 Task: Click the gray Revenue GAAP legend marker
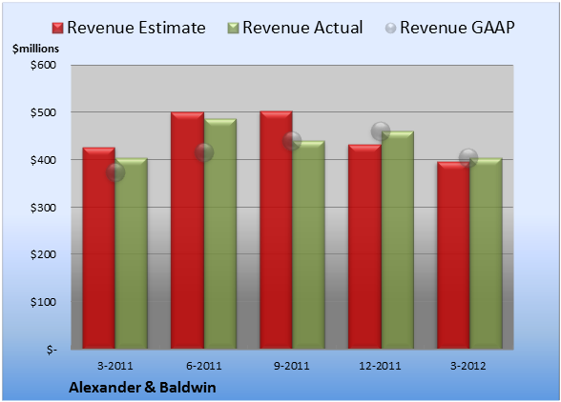(x=391, y=28)
